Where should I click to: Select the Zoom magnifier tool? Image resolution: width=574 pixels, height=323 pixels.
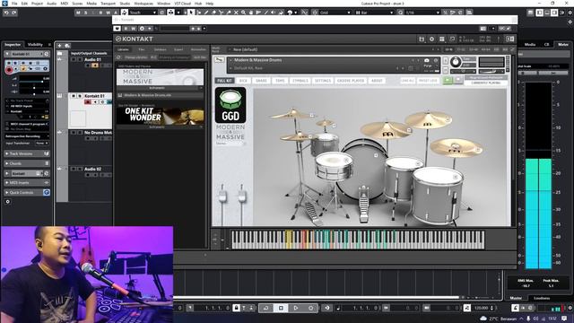click(x=243, y=13)
